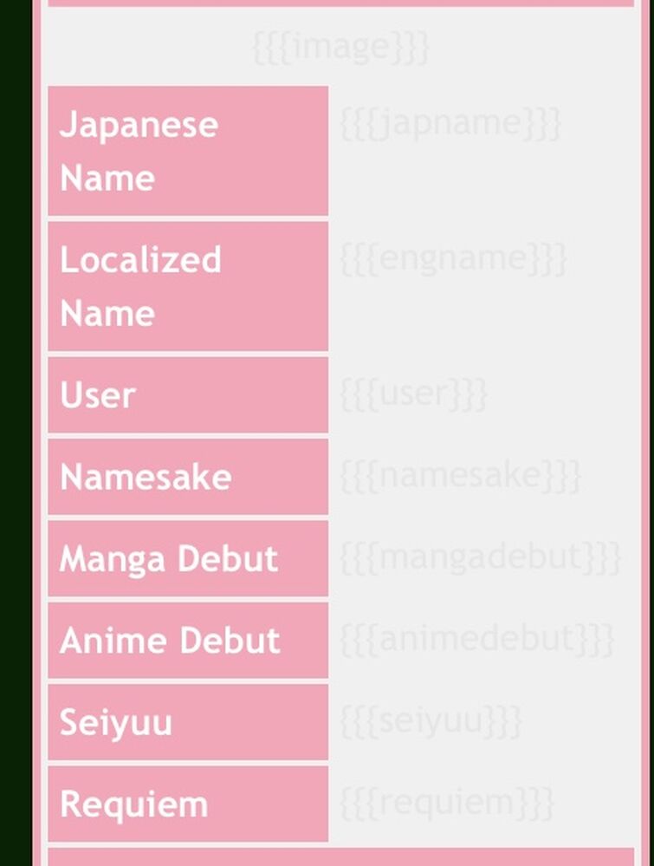
Task: Click the {{{namesake}}} placeholder value
Action: (460, 476)
